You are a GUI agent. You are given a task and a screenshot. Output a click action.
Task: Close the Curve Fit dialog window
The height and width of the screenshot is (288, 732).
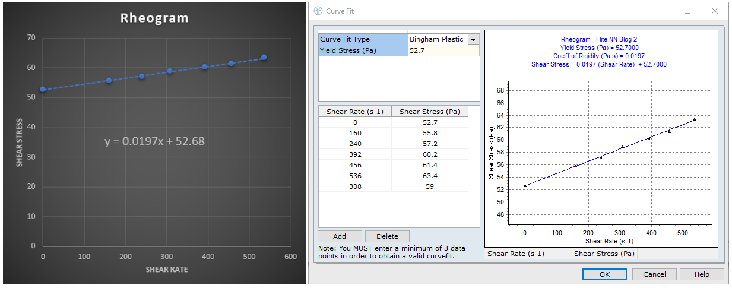[x=715, y=11]
